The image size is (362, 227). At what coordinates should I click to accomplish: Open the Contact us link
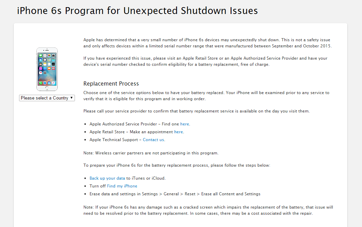(153, 140)
